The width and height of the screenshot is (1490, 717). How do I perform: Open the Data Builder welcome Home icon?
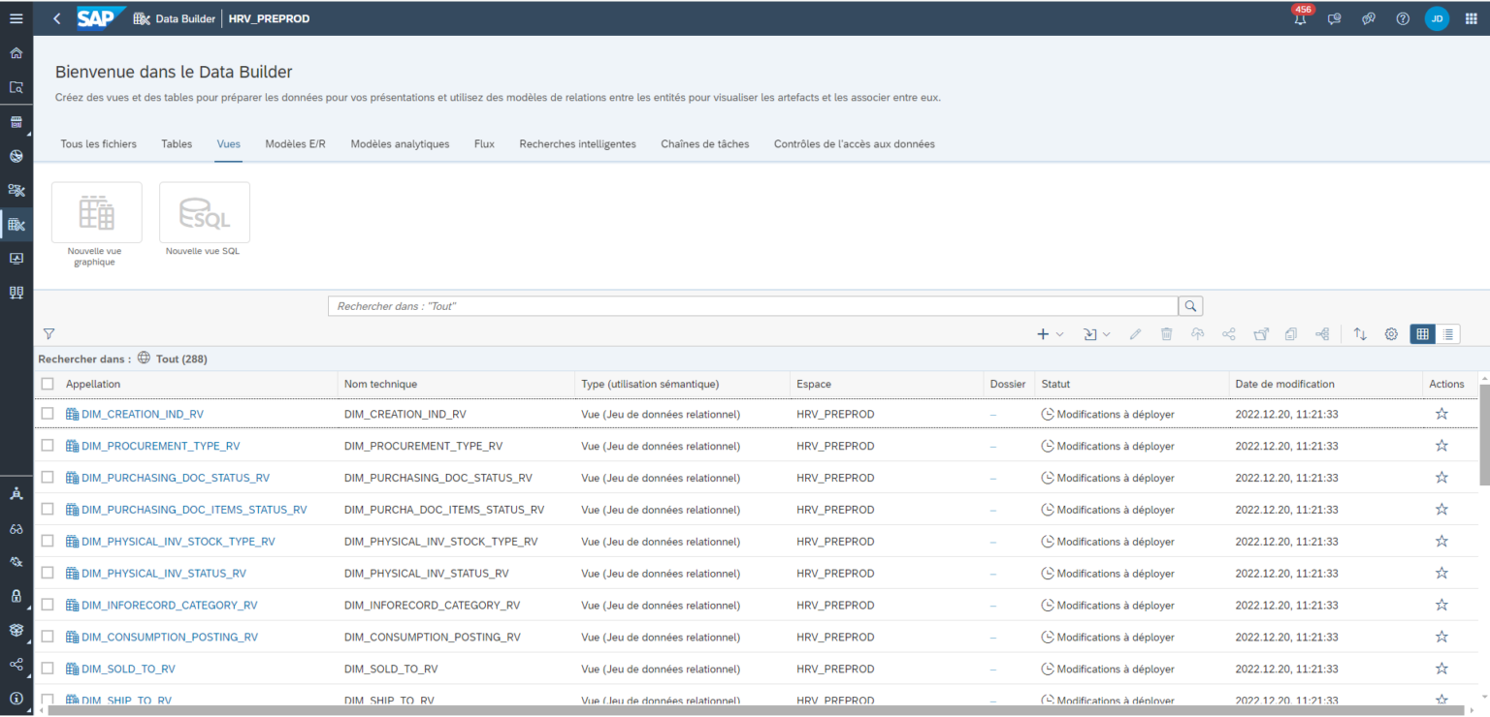pyautogui.click(x=14, y=52)
